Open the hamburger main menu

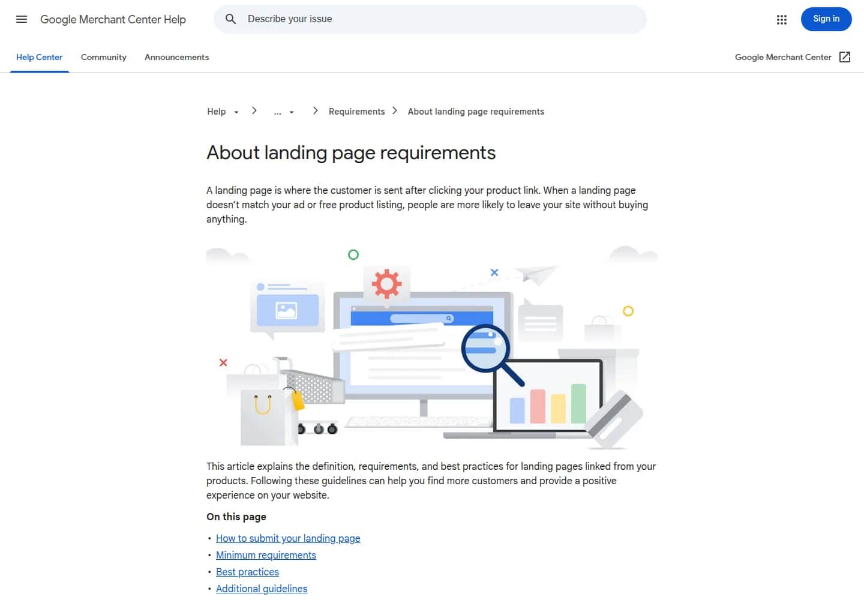22,19
